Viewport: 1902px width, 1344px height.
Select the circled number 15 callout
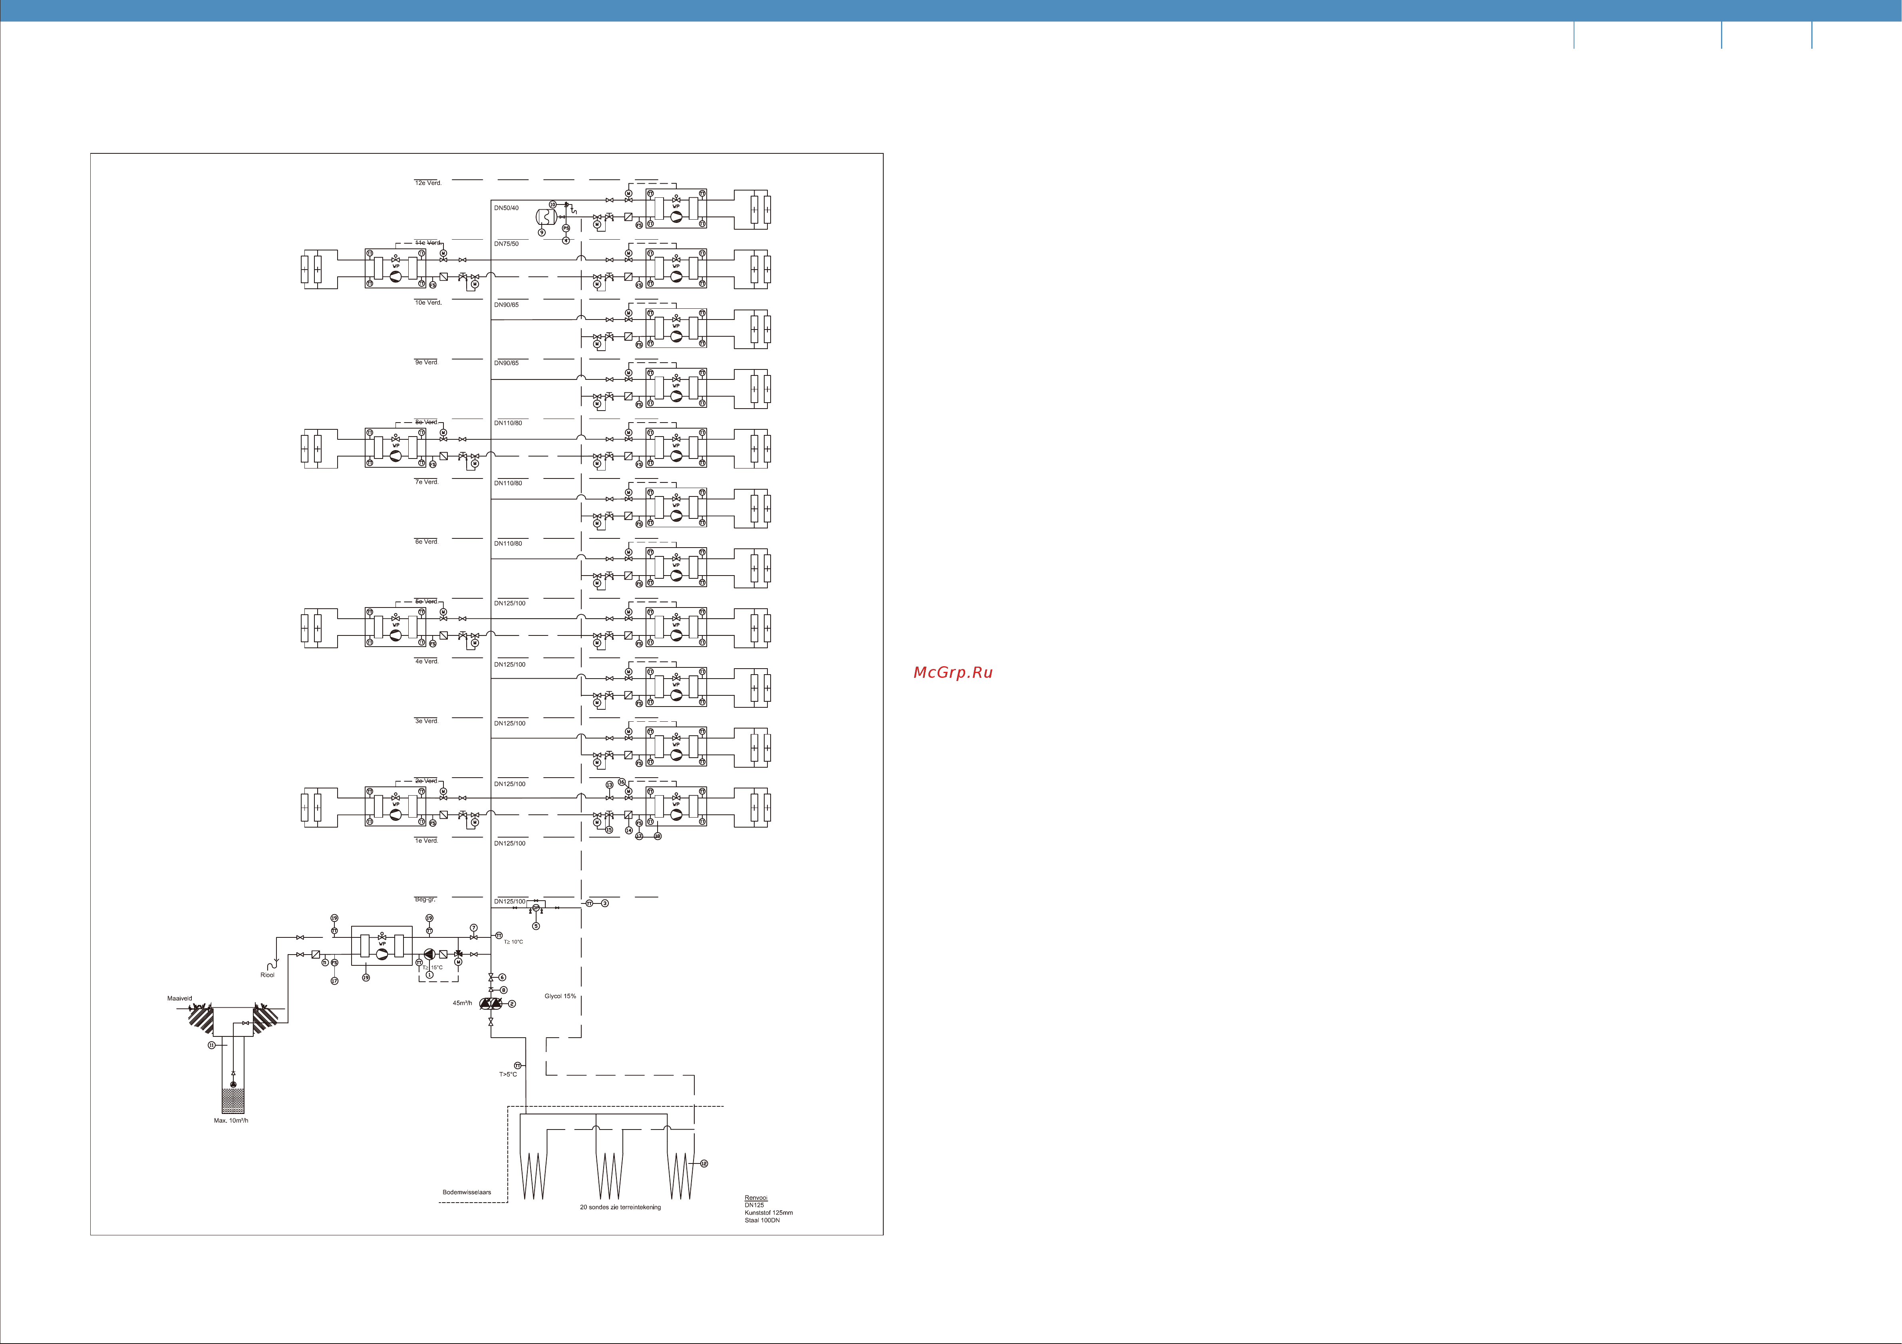pyautogui.click(x=609, y=830)
